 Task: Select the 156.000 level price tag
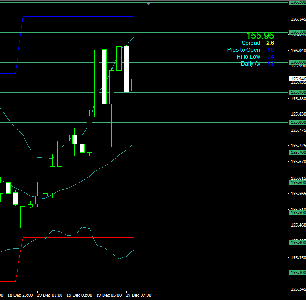(x=297, y=62)
